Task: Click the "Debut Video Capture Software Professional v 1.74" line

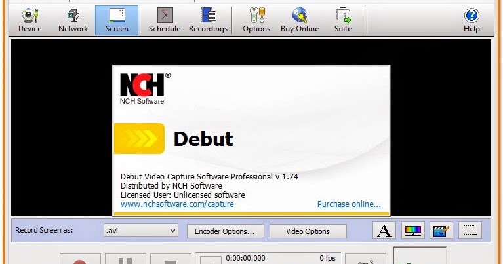Action: click(209, 176)
